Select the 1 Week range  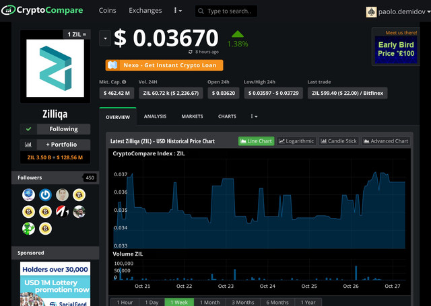coord(179,302)
